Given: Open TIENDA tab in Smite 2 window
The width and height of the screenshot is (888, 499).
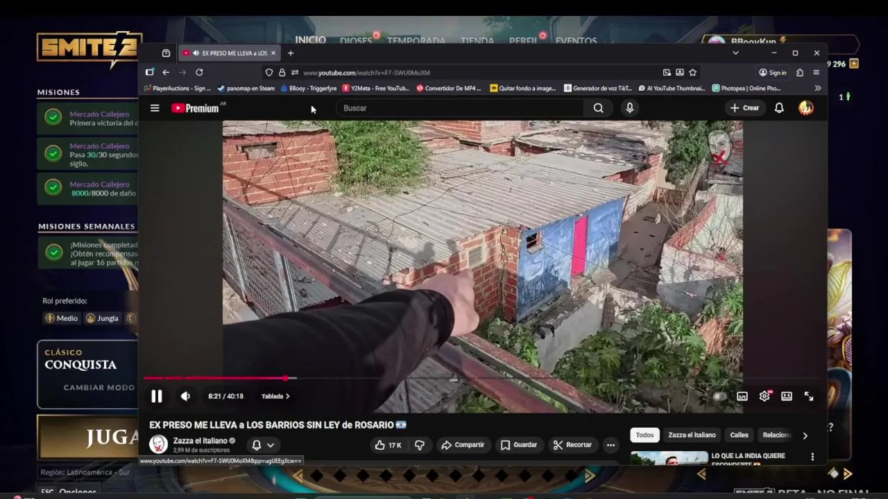Looking at the screenshot, I should point(477,41).
